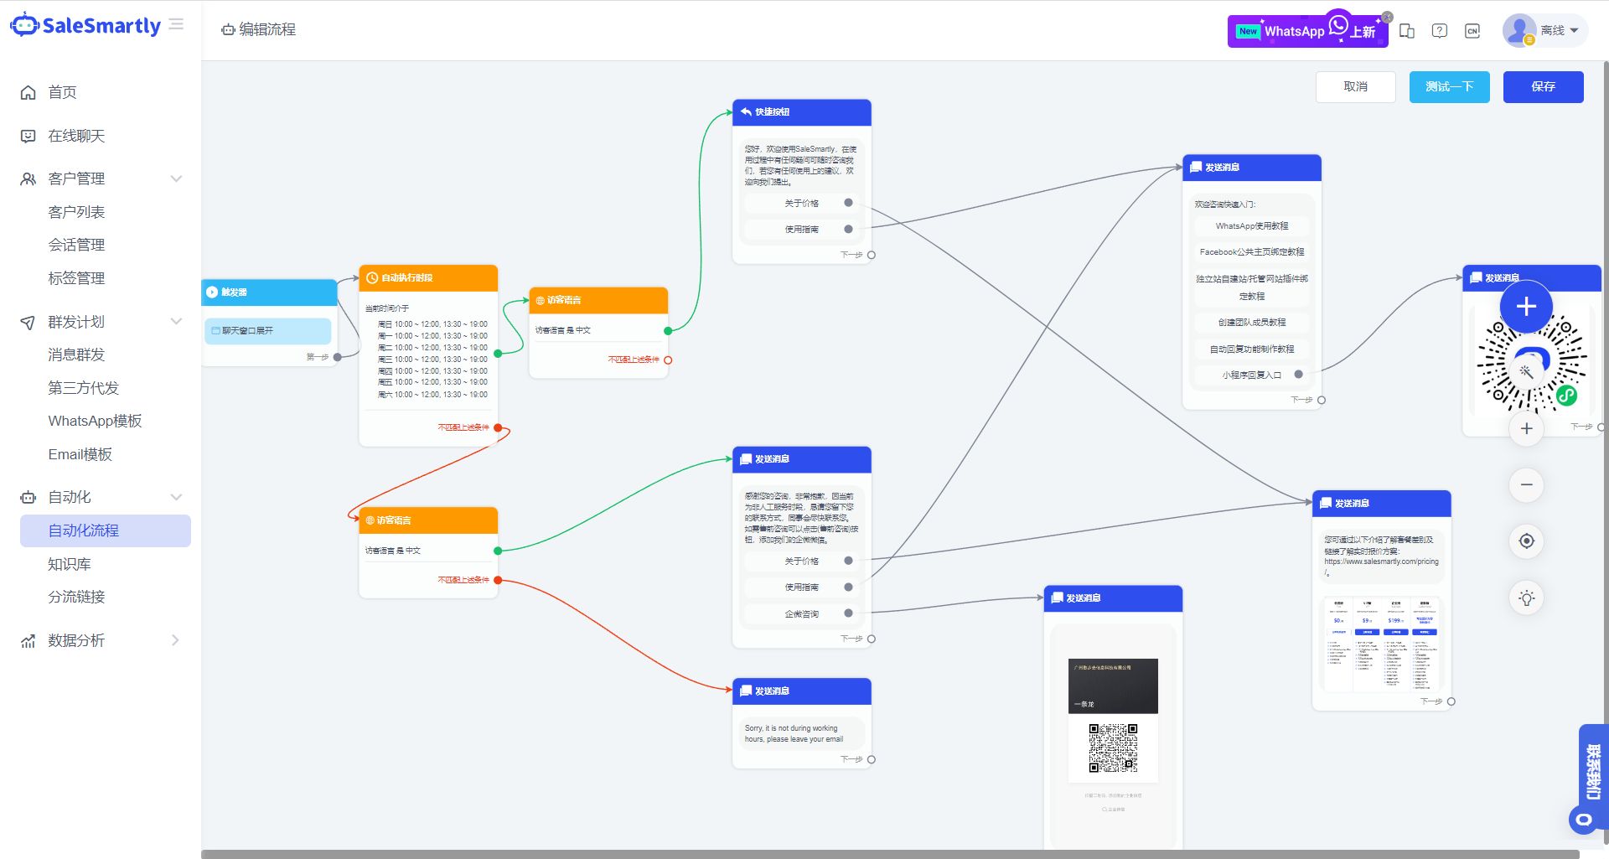Image resolution: width=1609 pixels, height=859 pixels.
Task: Open 第三方代发
Action: coord(84,388)
